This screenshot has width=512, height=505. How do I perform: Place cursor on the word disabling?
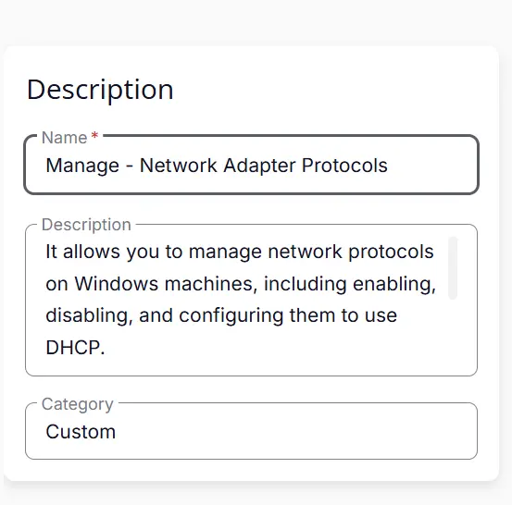(x=90, y=316)
